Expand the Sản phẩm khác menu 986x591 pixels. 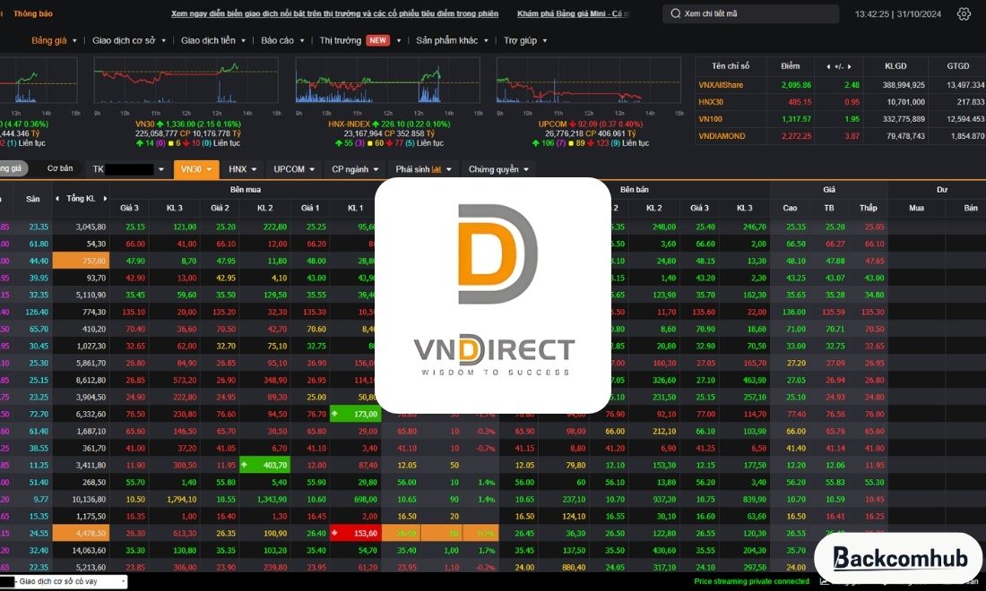[452, 40]
